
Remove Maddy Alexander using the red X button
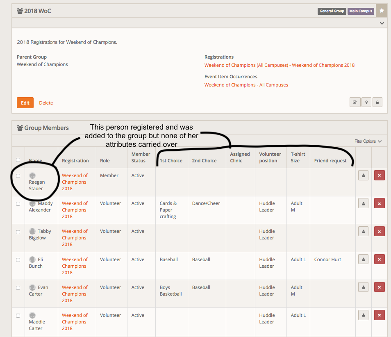(x=379, y=203)
